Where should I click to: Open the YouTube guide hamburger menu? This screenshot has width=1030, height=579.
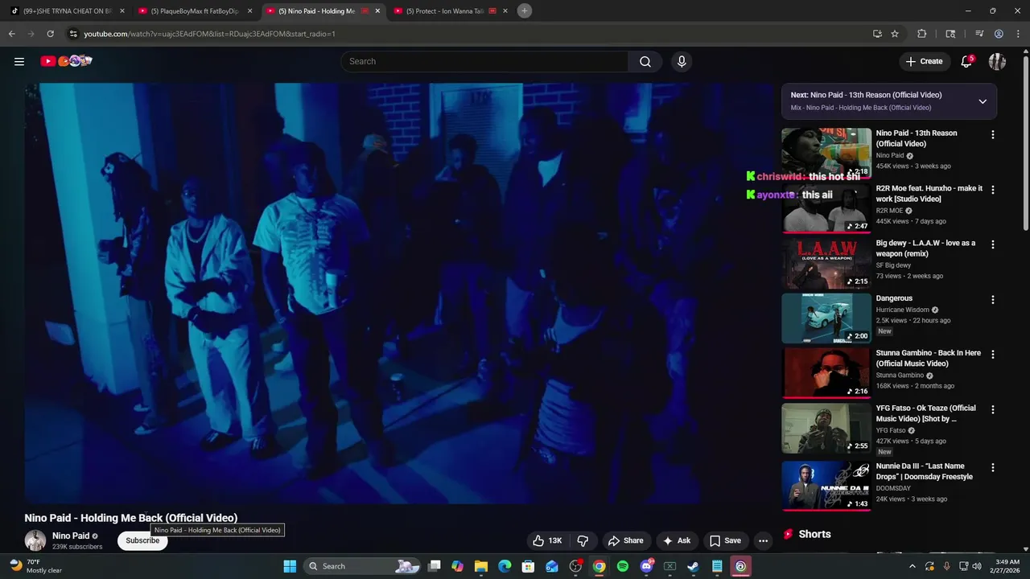click(x=19, y=61)
